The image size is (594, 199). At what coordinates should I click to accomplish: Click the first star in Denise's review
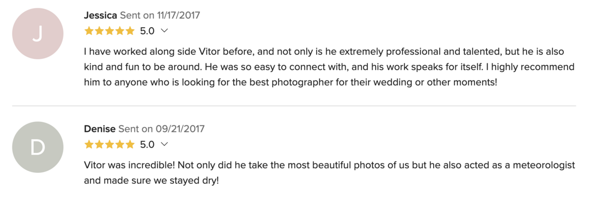pos(89,145)
